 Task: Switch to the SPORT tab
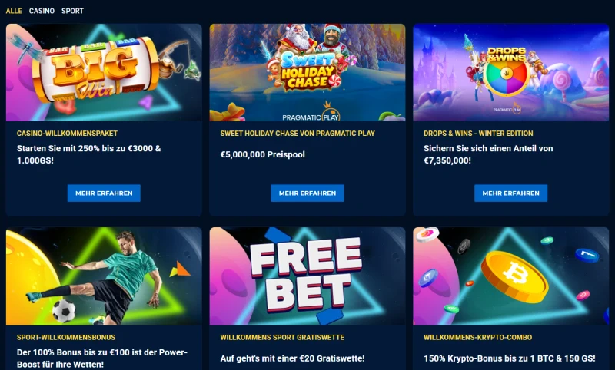click(x=72, y=11)
